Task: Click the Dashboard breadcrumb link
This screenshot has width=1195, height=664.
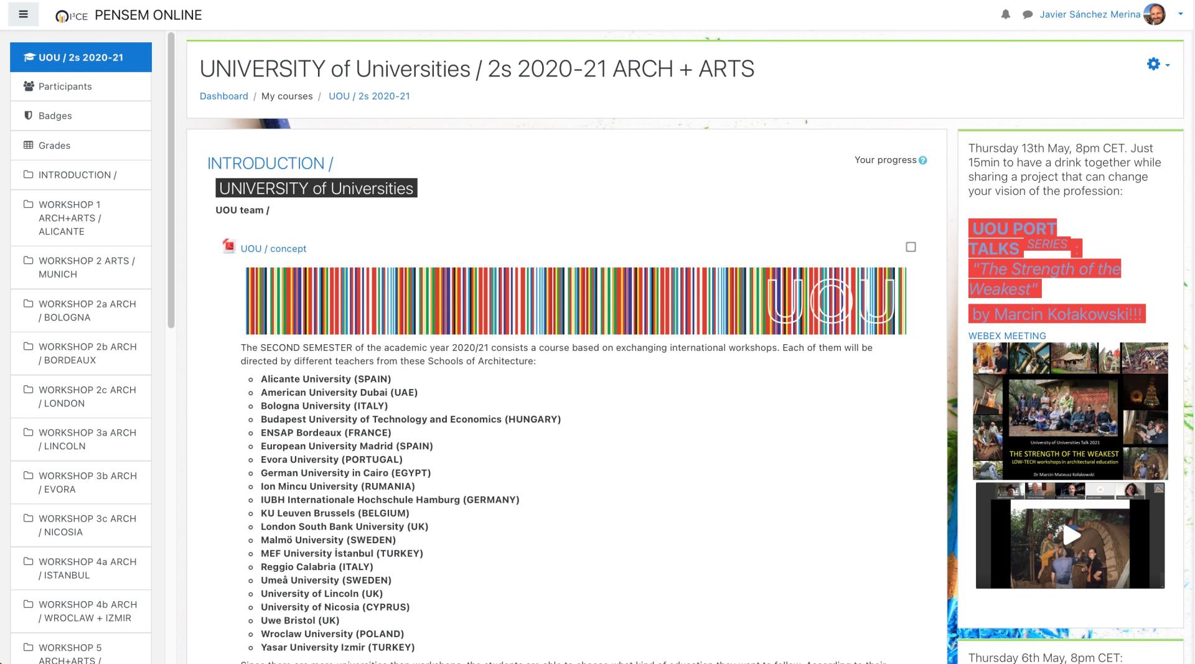Action: [x=223, y=96]
